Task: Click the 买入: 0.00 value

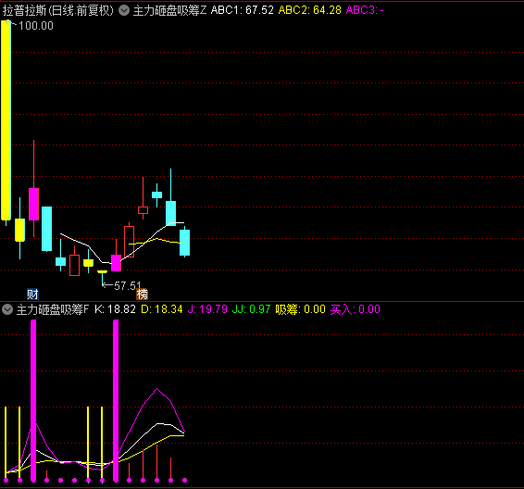Action: (x=356, y=309)
